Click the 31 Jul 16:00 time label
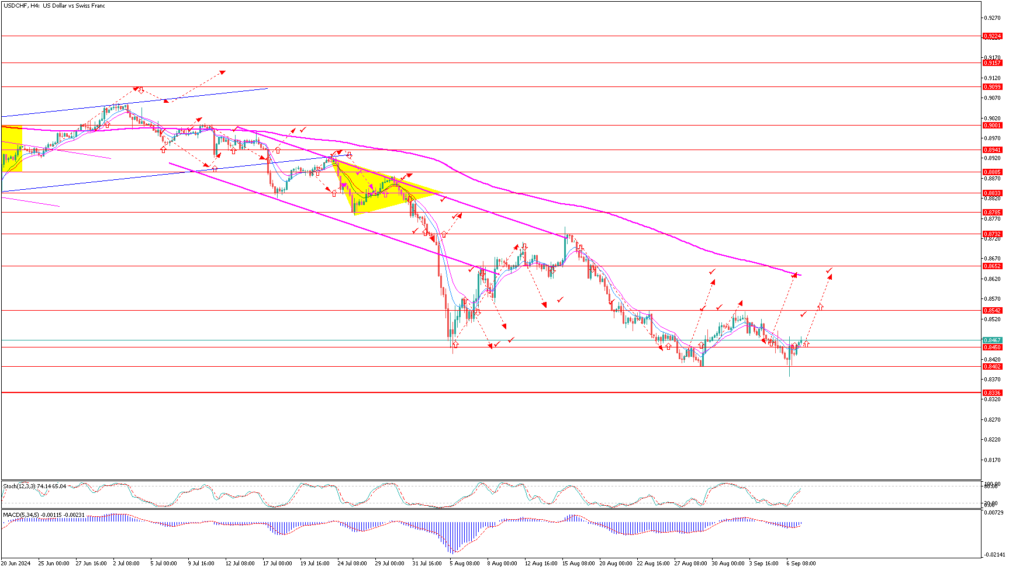Viewport: 1009px width, 570px height. [427, 564]
